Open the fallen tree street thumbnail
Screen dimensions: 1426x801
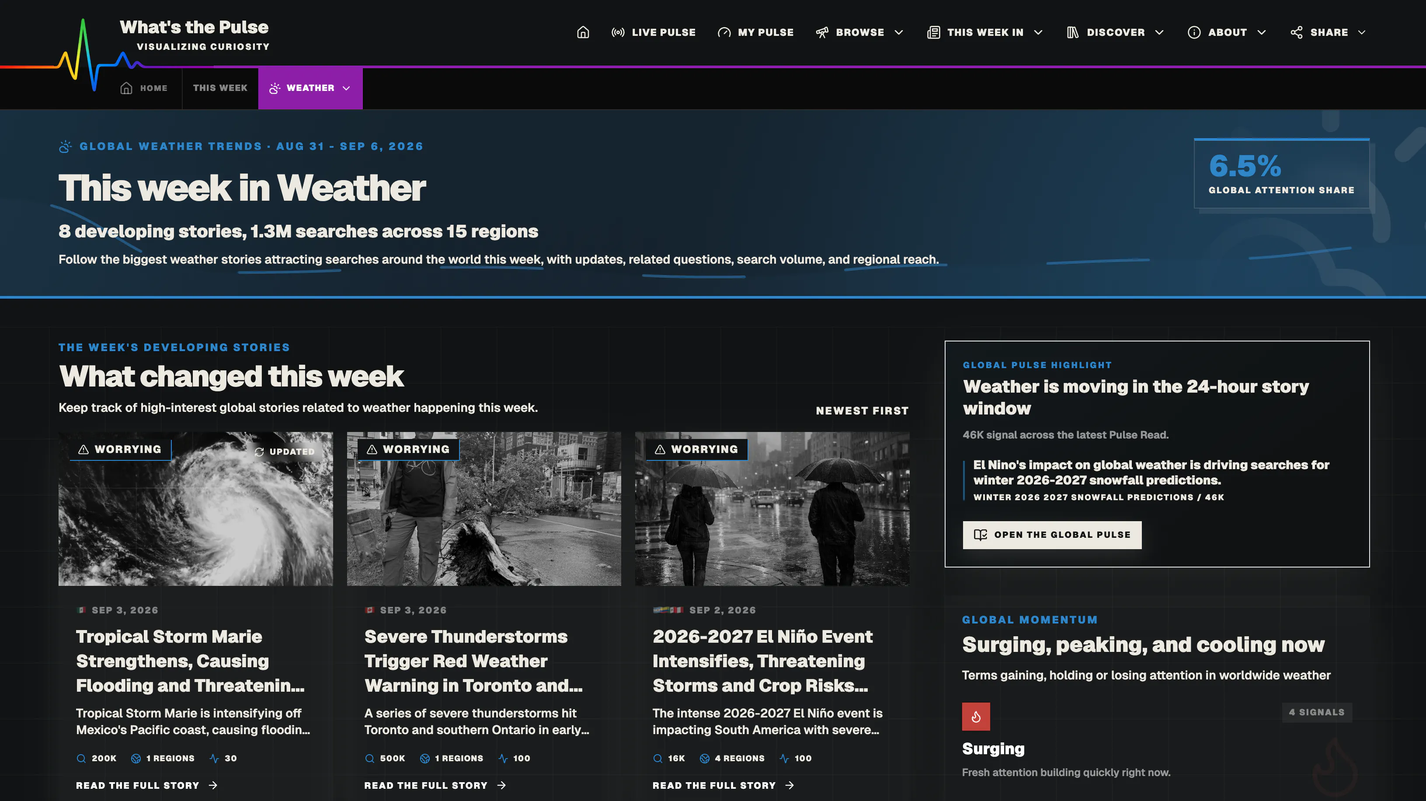point(484,509)
